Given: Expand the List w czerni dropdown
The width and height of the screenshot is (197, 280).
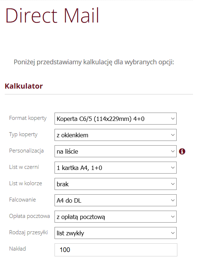Looking at the screenshot, I should click(116, 168).
